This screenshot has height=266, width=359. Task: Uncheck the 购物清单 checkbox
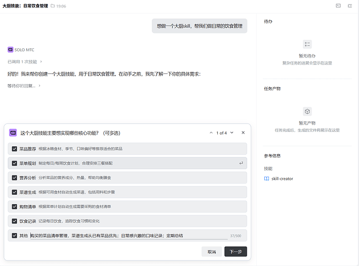pyautogui.click(x=14, y=206)
